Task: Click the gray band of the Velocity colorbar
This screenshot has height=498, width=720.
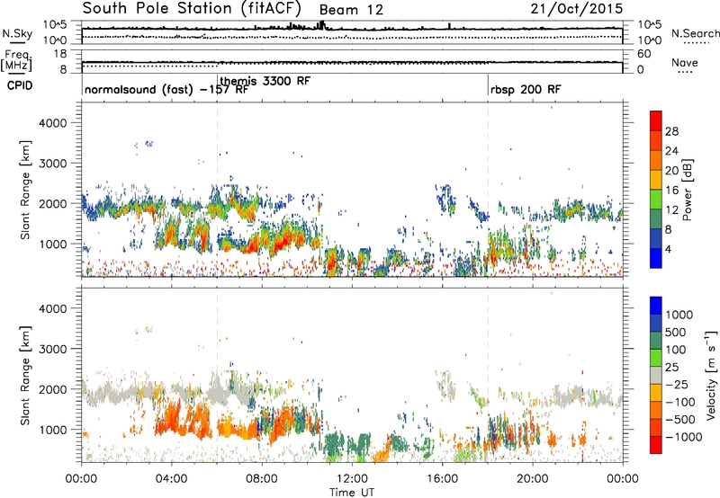Action: (656, 376)
